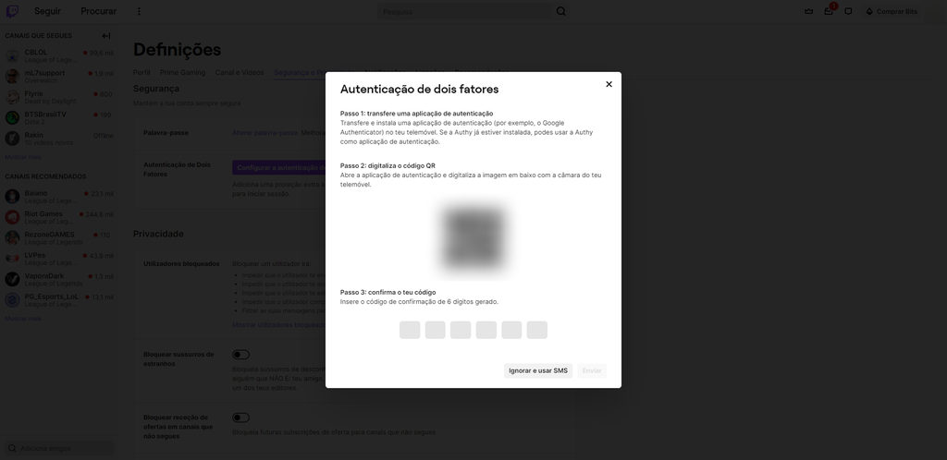Open mL7support channel avatar
The height and width of the screenshot is (460, 947).
coord(12,77)
